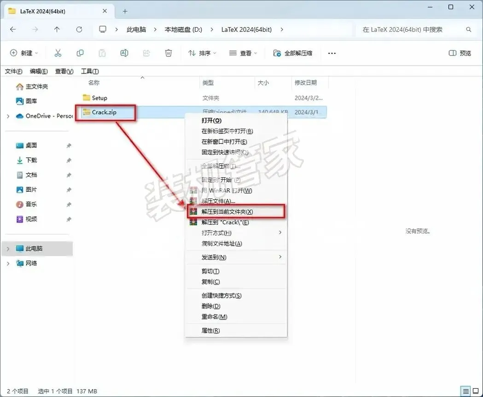The height and width of the screenshot is (397, 483).
Task: Sort by 类型 column header
Action: click(208, 82)
